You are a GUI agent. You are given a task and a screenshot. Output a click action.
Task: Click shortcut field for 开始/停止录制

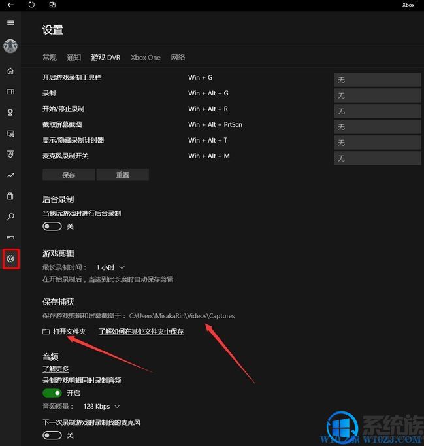[x=378, y=111]
